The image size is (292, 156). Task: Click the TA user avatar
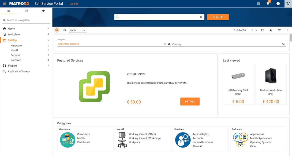coord(288,3)
